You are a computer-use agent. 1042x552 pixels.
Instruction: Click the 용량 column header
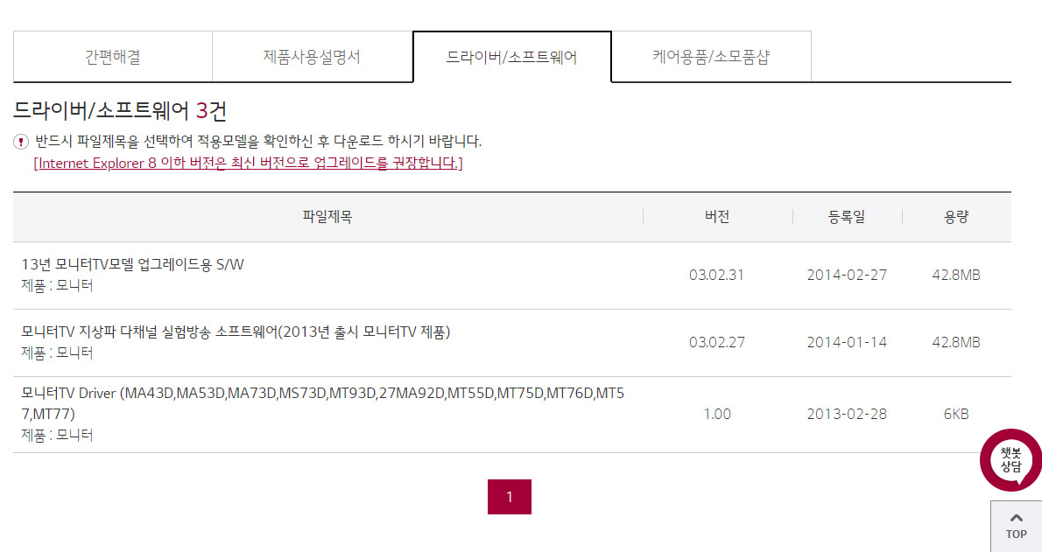click(x=956, y=217)
